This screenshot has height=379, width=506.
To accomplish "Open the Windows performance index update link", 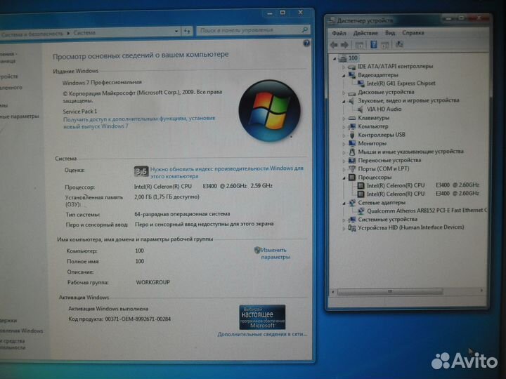I will click(x=226, y=173).
